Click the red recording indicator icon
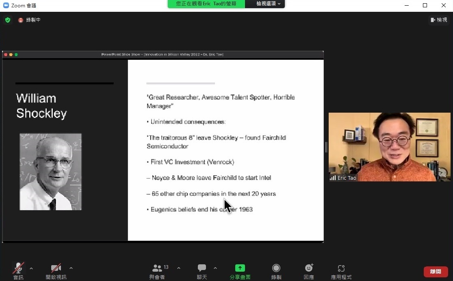 pos(21,20)
